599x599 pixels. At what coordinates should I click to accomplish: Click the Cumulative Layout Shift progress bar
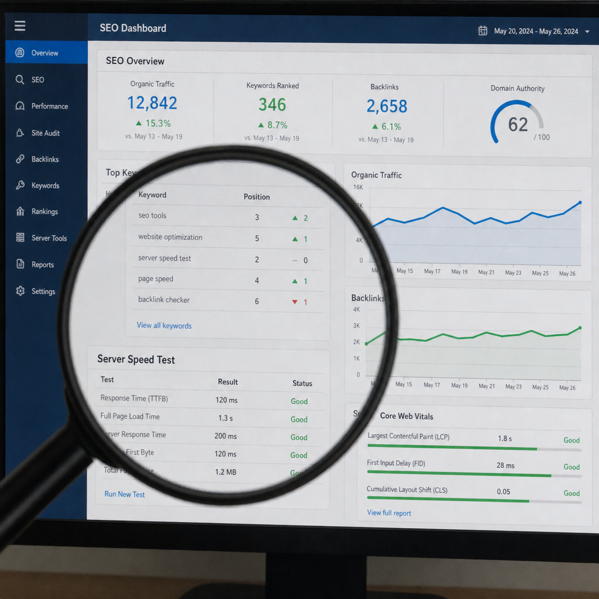click(x=474, y=500)
